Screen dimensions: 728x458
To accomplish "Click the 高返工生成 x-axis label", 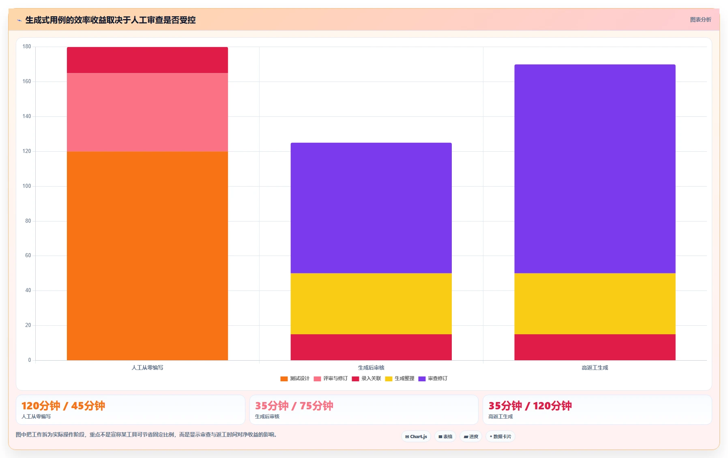I will click(595, 368).
